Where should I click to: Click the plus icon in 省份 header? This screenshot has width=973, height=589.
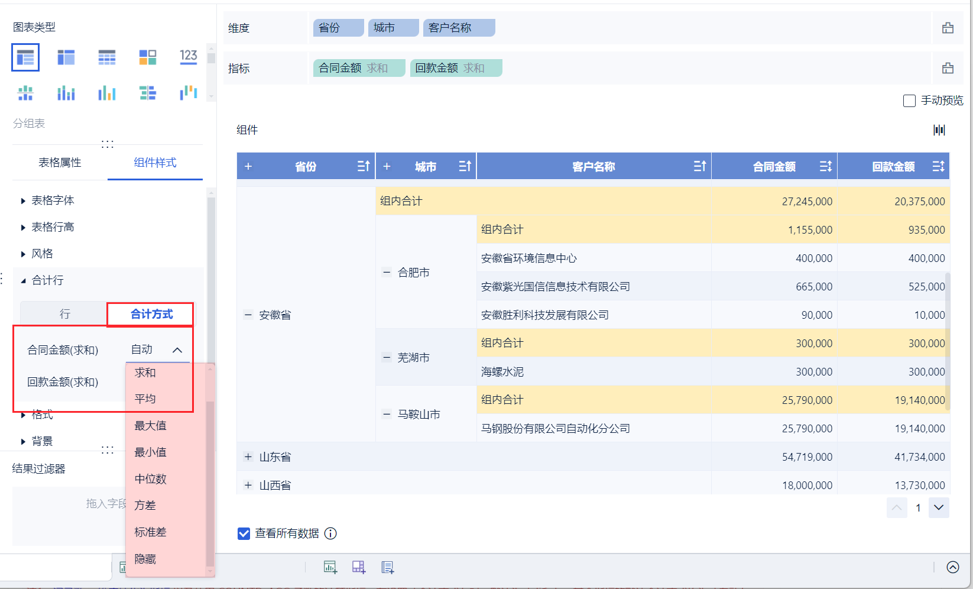click(x=248, y=166)
